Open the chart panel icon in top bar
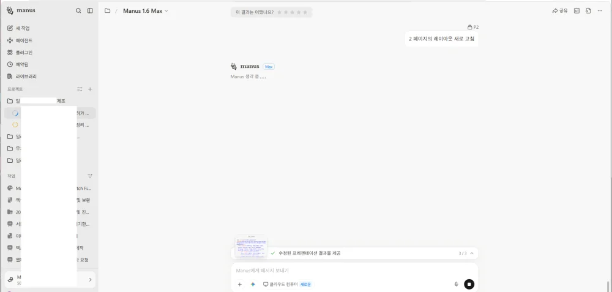This screenshot has height=292, width=612. pos(577,11)
